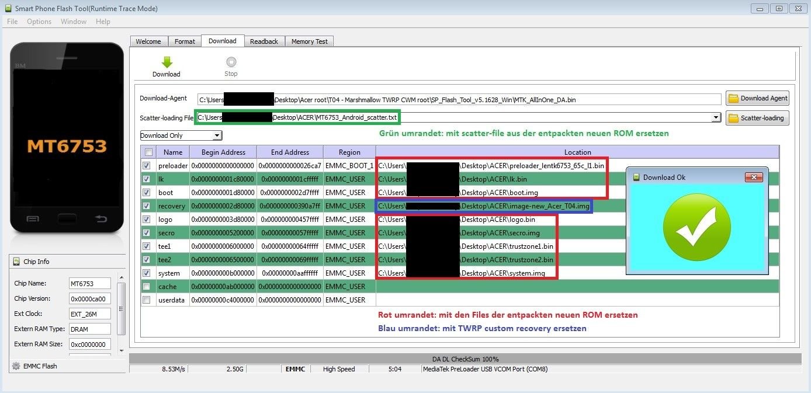Screen dimensions: 811x393
Task: Click the green Download arrow icon
Action: (x=167, y=62)
